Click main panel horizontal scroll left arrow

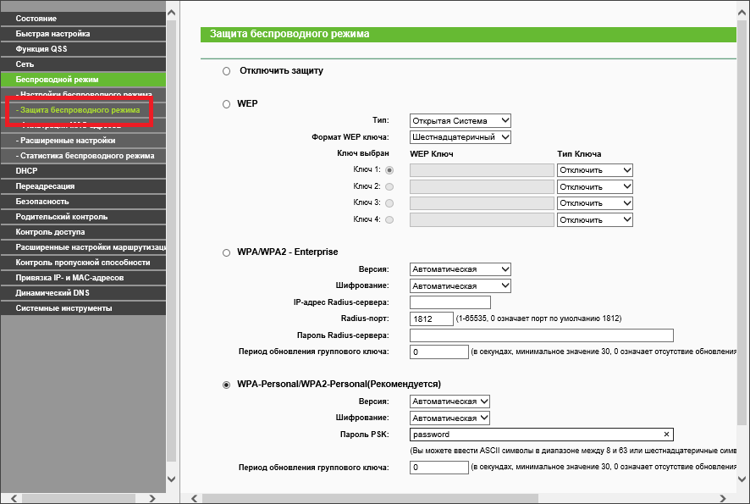point(194,497)
